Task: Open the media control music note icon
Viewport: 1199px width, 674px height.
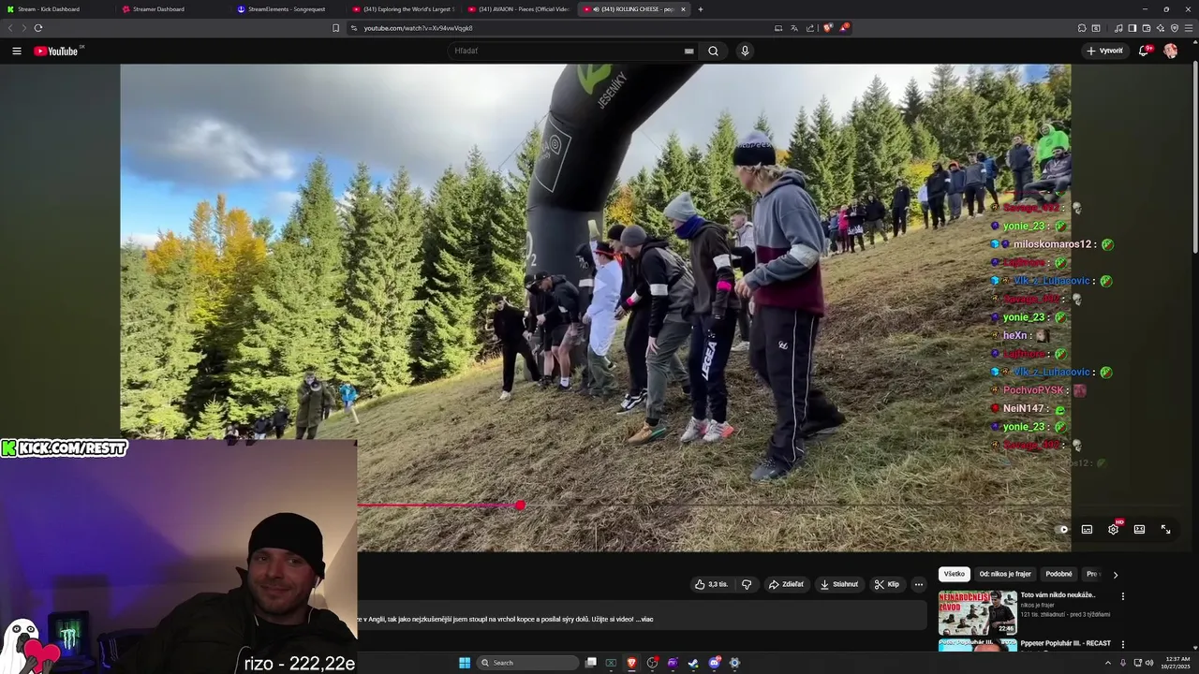Action: (x=1118, y=28)
